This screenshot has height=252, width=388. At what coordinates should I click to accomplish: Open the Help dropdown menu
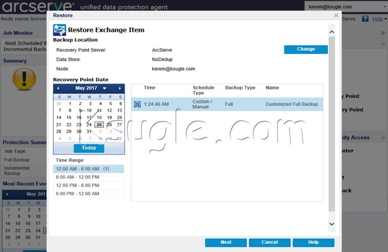point(379,19)
